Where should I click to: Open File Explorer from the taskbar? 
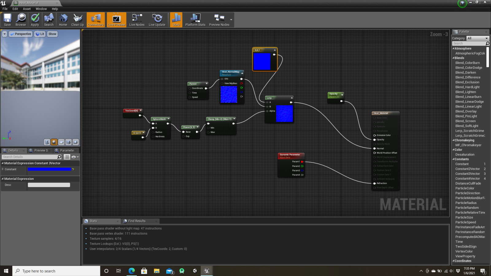tap(157, 271)
